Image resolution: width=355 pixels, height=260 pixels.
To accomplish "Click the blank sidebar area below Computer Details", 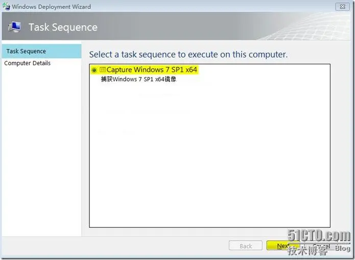I will point(42,151).
